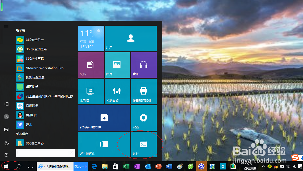Click the 最常用 heading
Screen dimensions: 303x171
pyautogui.click(x=20, y=30)
